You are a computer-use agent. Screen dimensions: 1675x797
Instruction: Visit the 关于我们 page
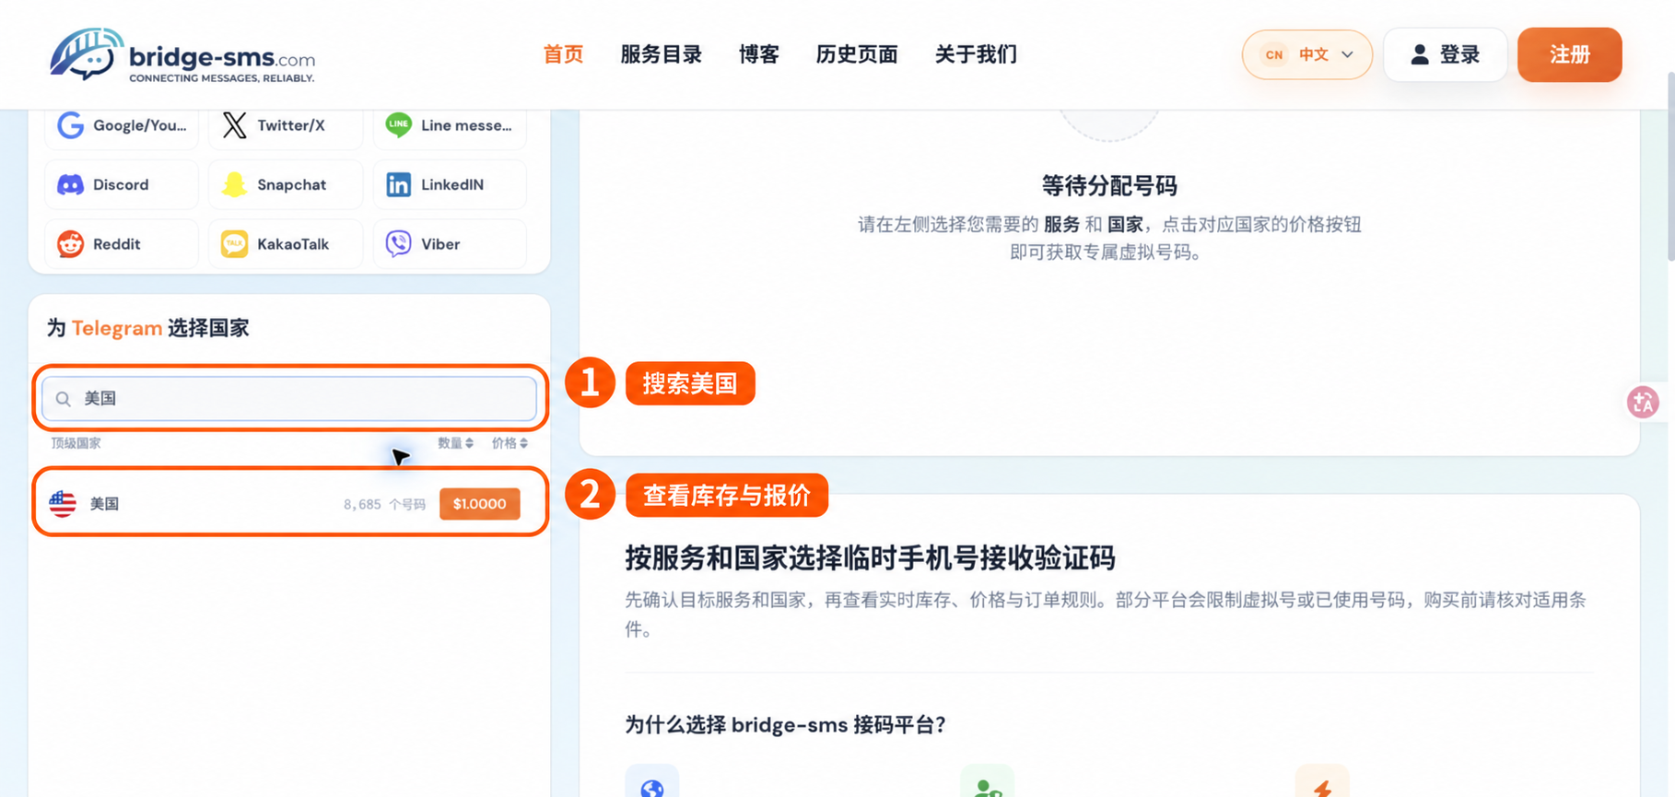[976, 54]
